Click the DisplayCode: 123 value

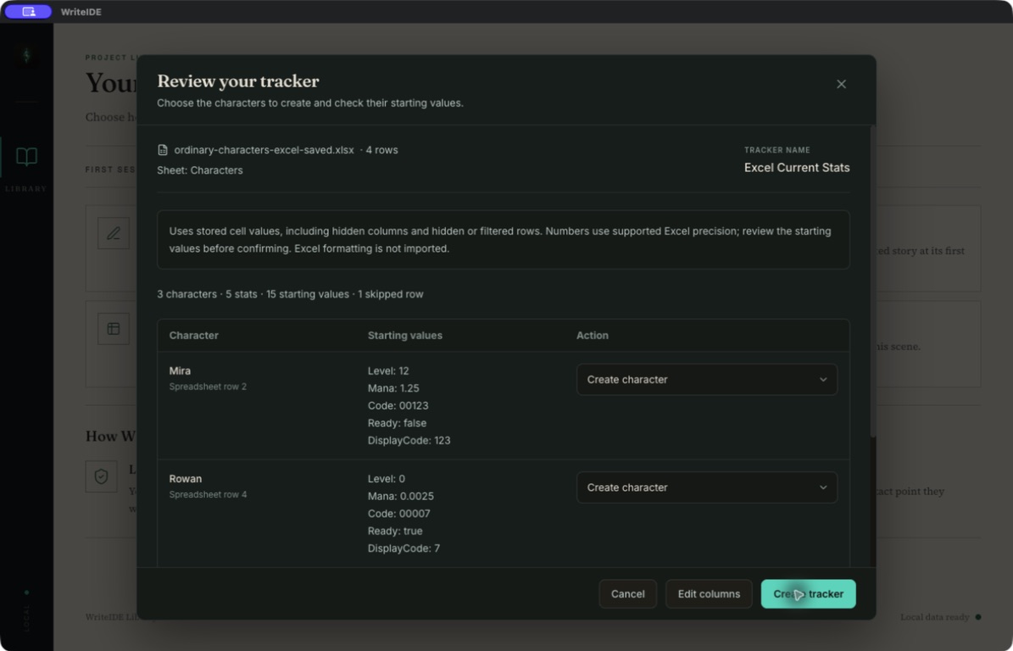(409, 441)
